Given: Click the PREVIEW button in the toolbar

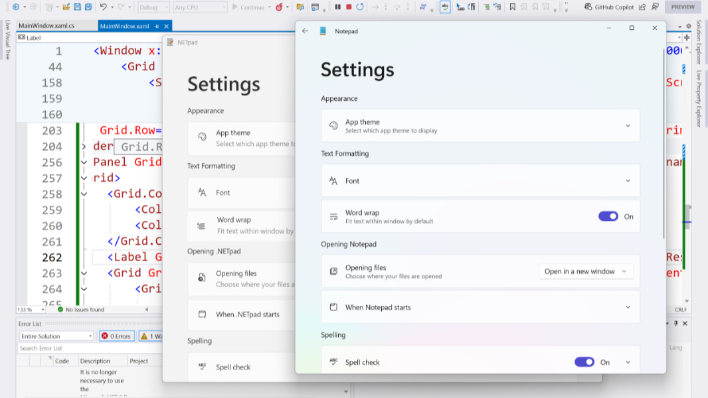Looking at the screenshot, I should pyautogui.click(x=684, y=7).
